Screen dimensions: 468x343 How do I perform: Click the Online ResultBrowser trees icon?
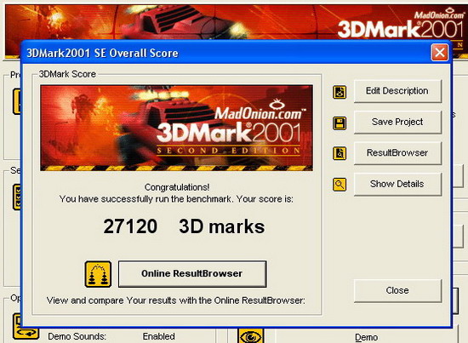point(98,274)
